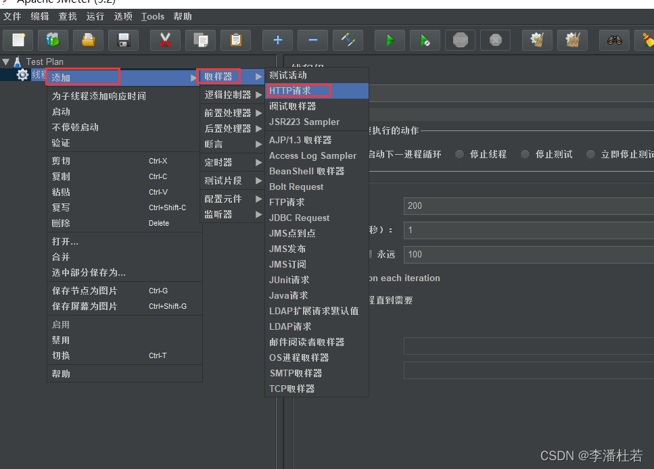Select 为子线程添加响应时间 context entry
Viewport: 654px width, 469px height.
coord(124,96)
